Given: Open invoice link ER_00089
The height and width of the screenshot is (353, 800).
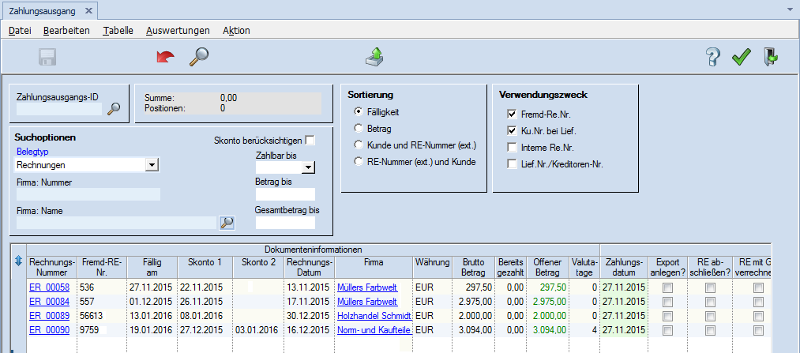Looking at the screenshot, I should pos(49,316).
